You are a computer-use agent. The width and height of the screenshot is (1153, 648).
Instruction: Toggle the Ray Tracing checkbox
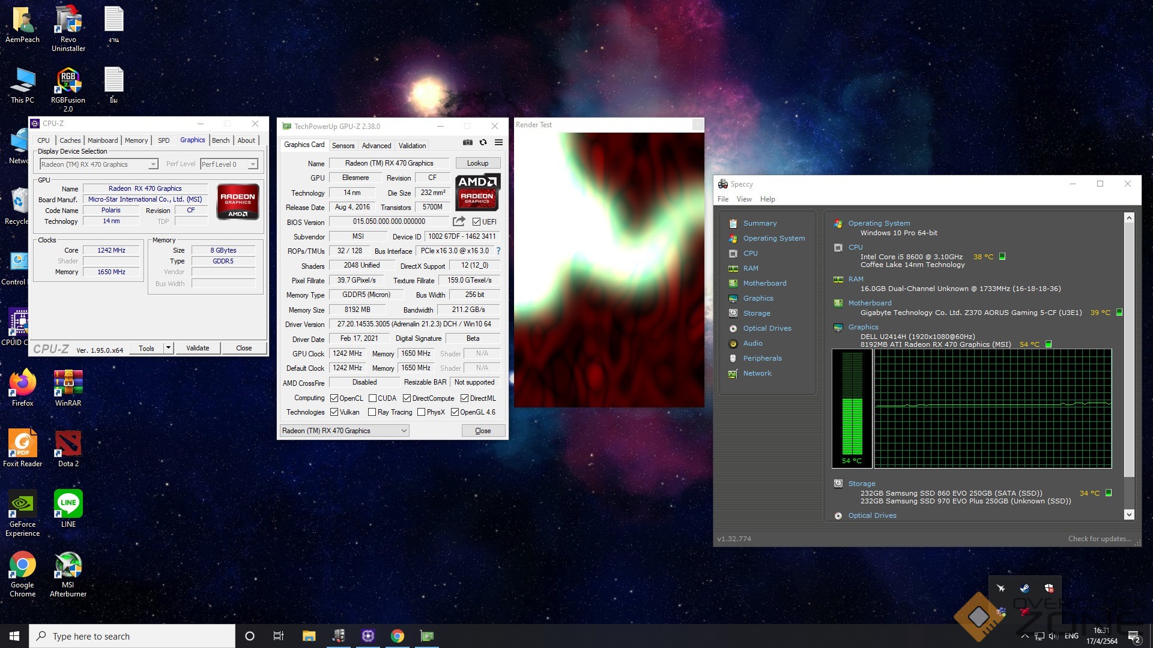(x=372, y=412)
